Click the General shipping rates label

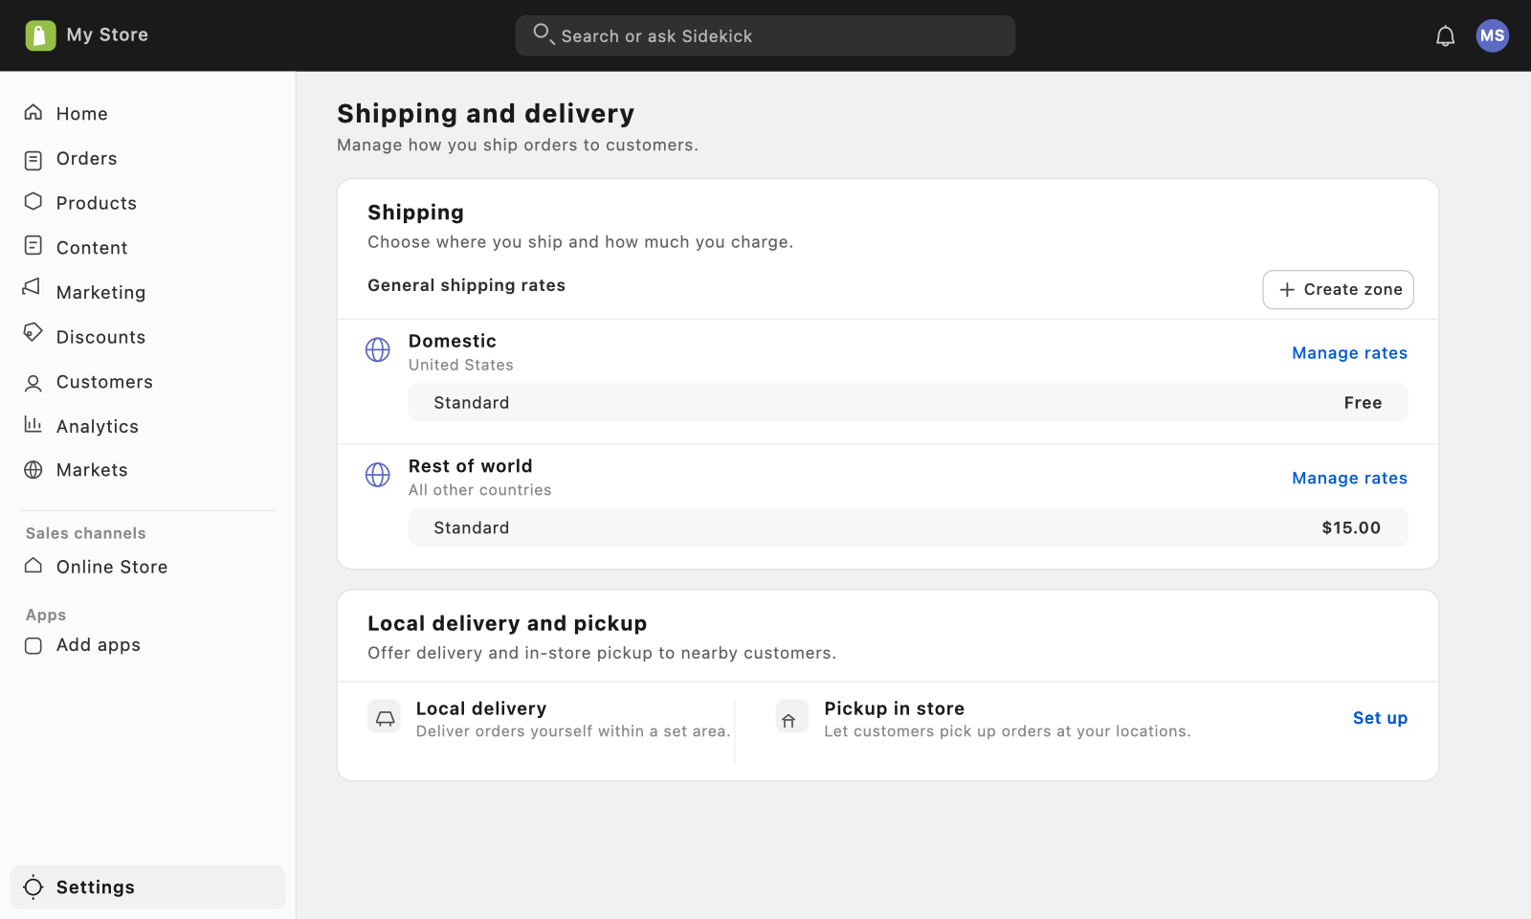[467, 285]
